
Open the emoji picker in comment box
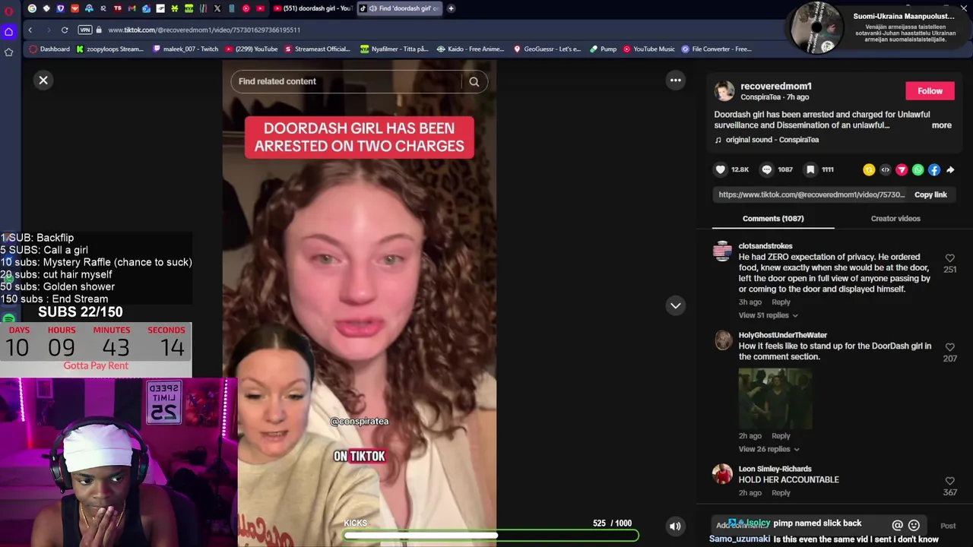(x=914, y=525)
